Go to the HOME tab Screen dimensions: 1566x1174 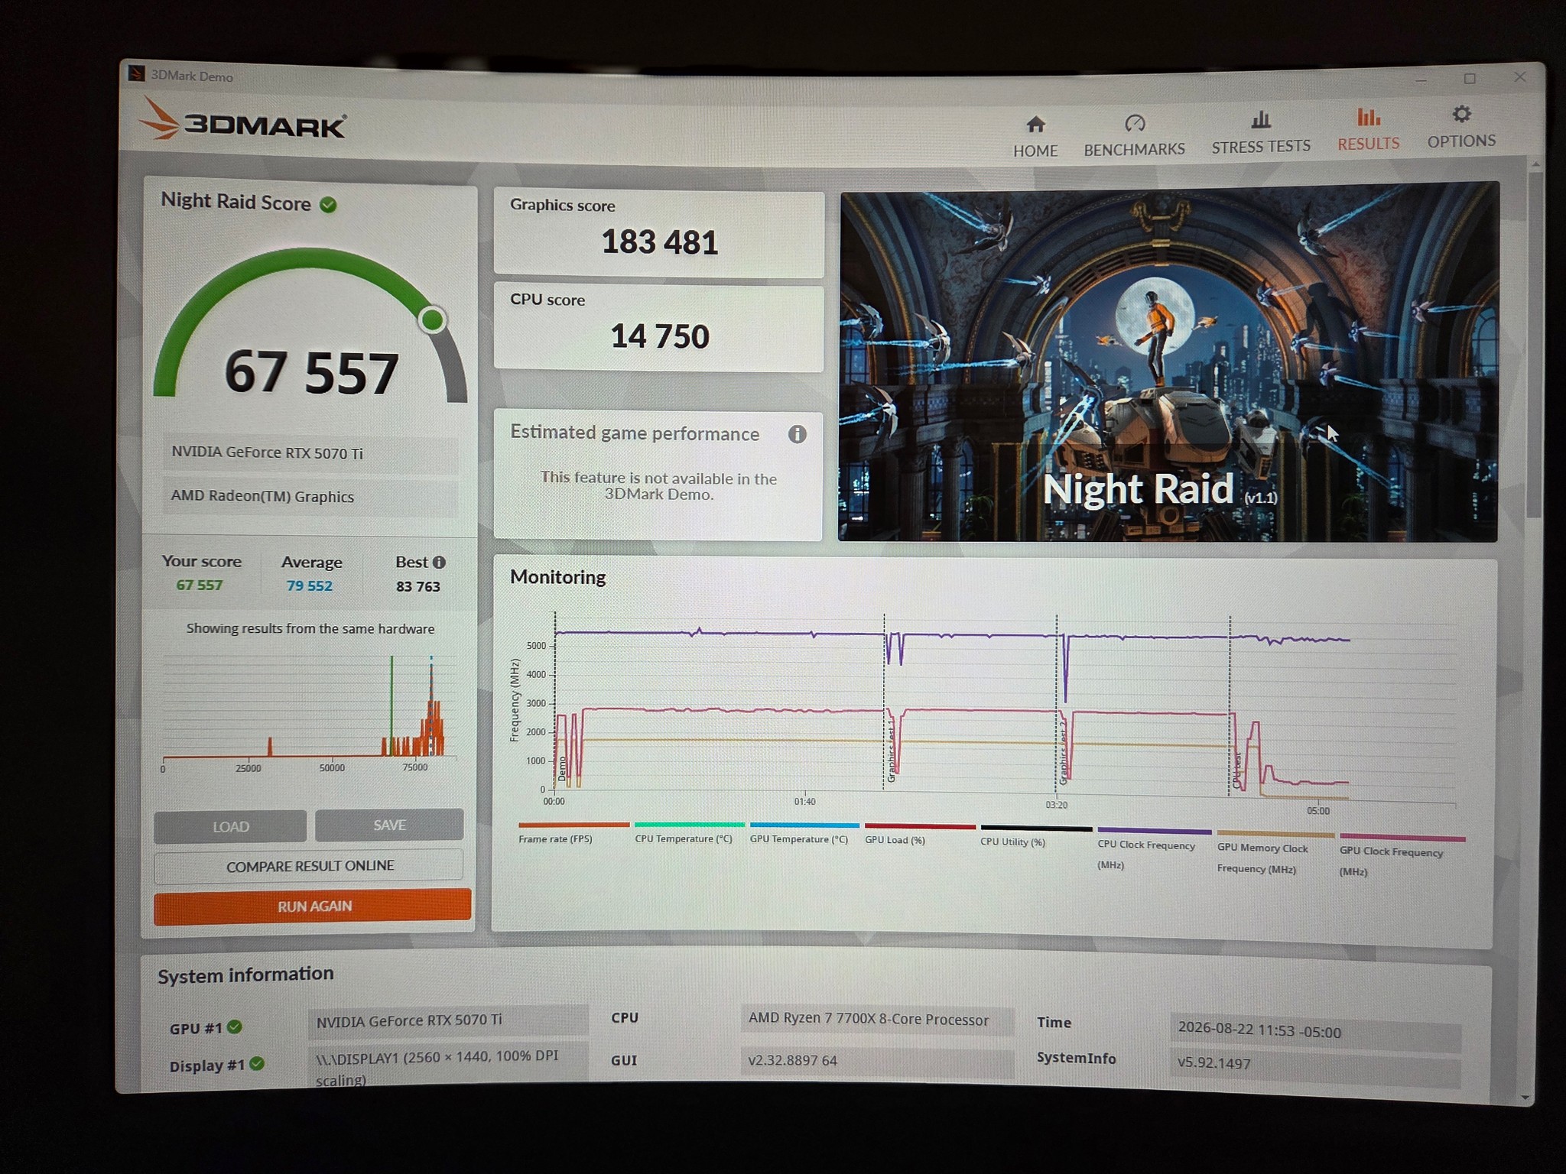pos(1035,136)
